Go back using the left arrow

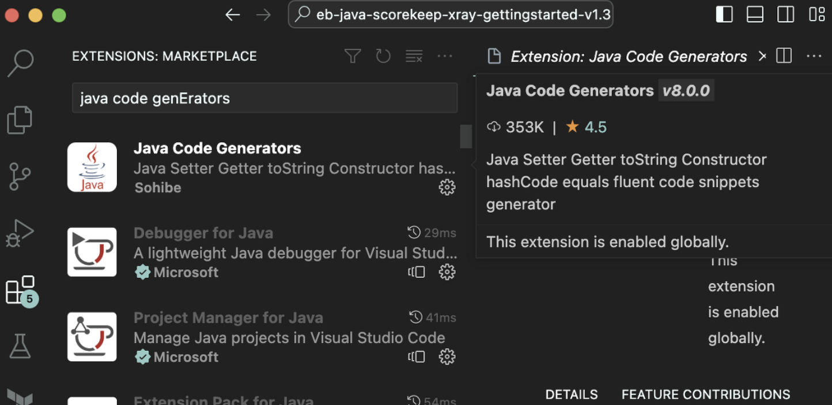click(233, 15)
